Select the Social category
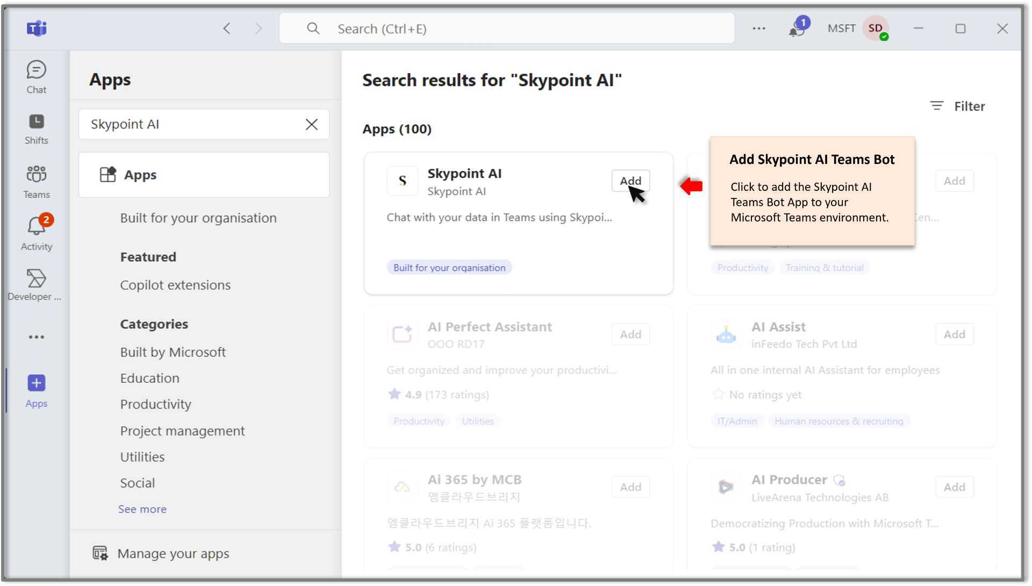Image resolution: width=1032 pixels, height=586 pixels. click(138, 483)
